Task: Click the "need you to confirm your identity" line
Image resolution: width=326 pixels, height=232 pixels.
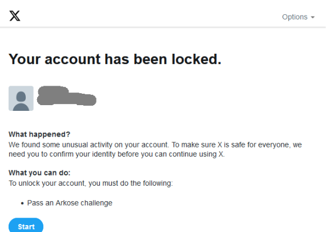Action: [x=116, y=154]
